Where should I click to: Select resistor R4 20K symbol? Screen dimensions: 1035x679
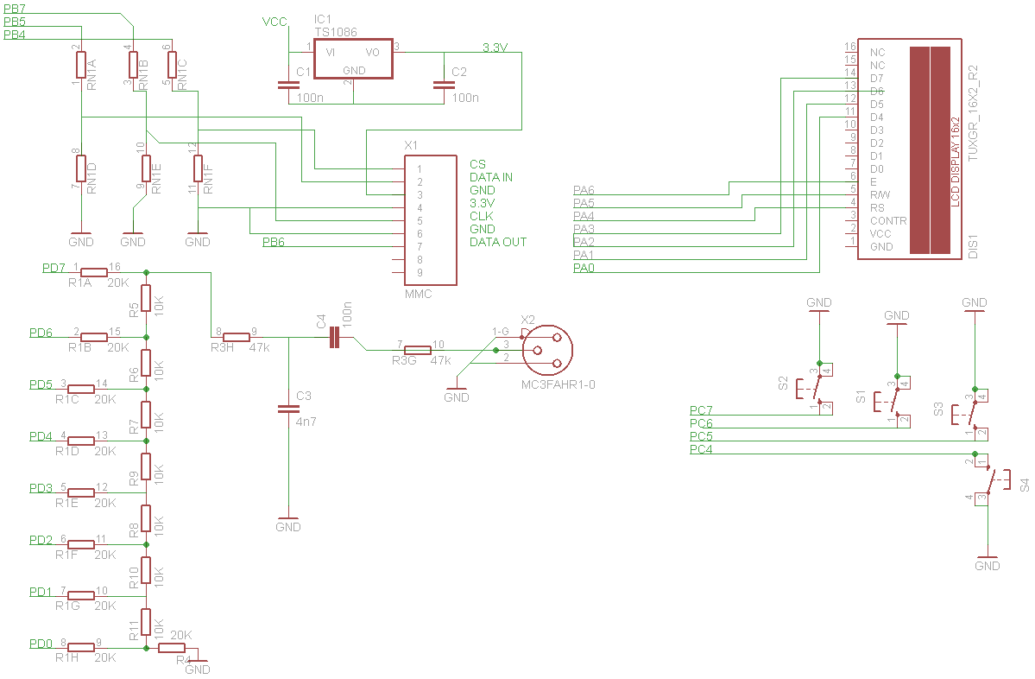pos(170,648)
